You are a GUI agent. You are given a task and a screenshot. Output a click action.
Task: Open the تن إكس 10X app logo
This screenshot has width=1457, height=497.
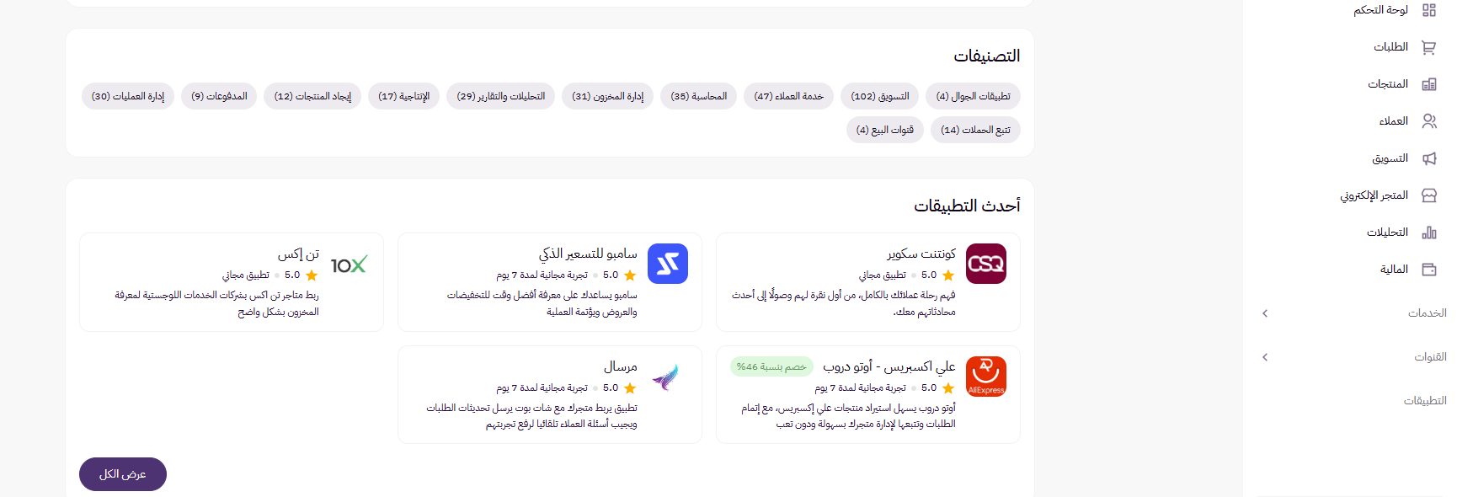(x=350, y=265)
